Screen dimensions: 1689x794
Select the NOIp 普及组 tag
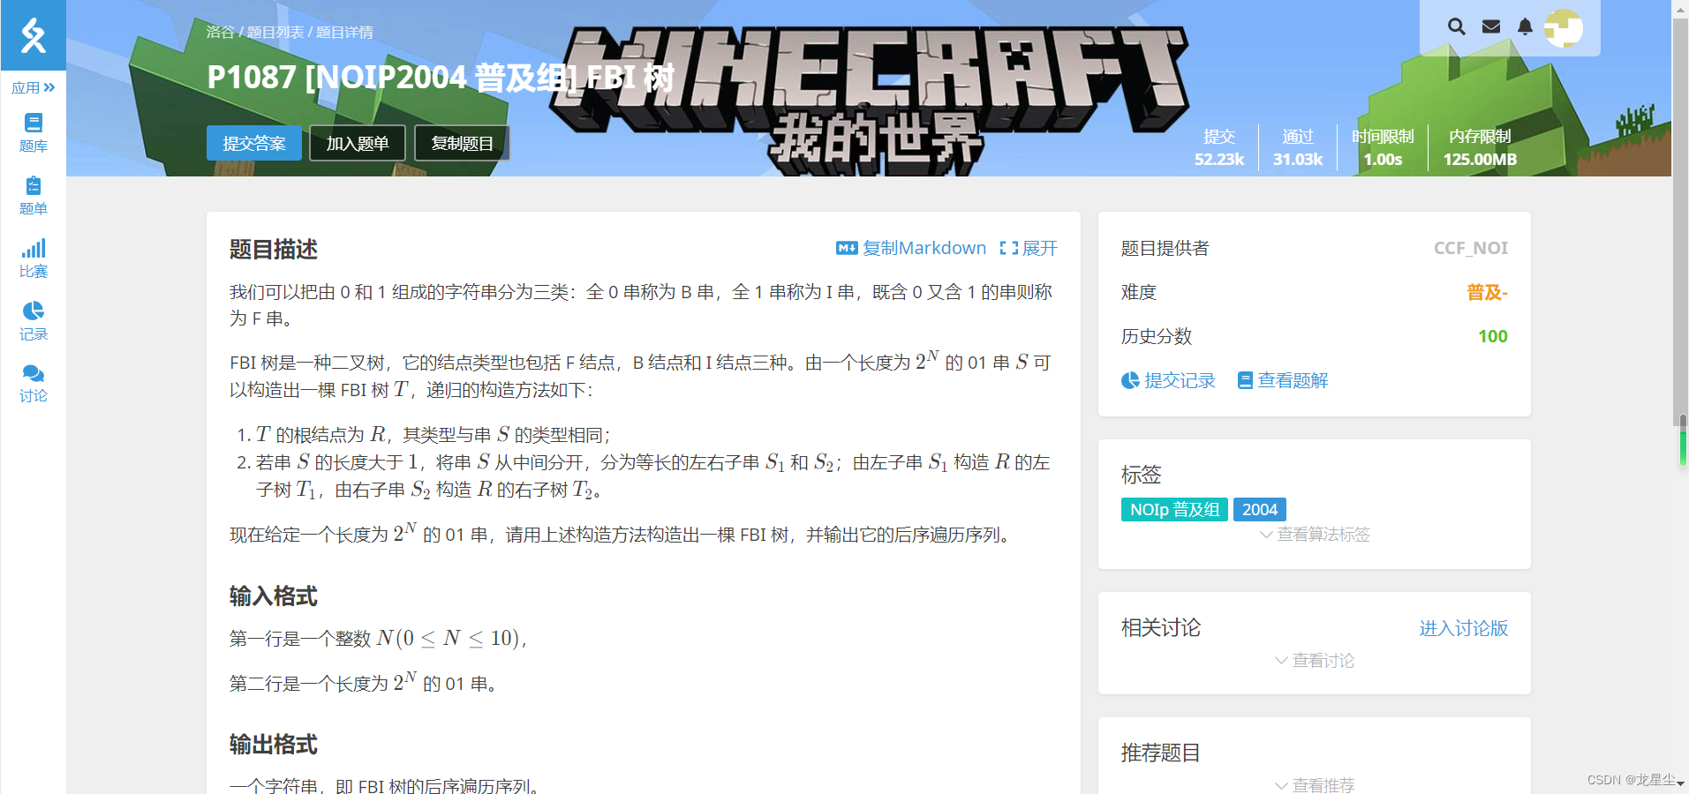1174,509
